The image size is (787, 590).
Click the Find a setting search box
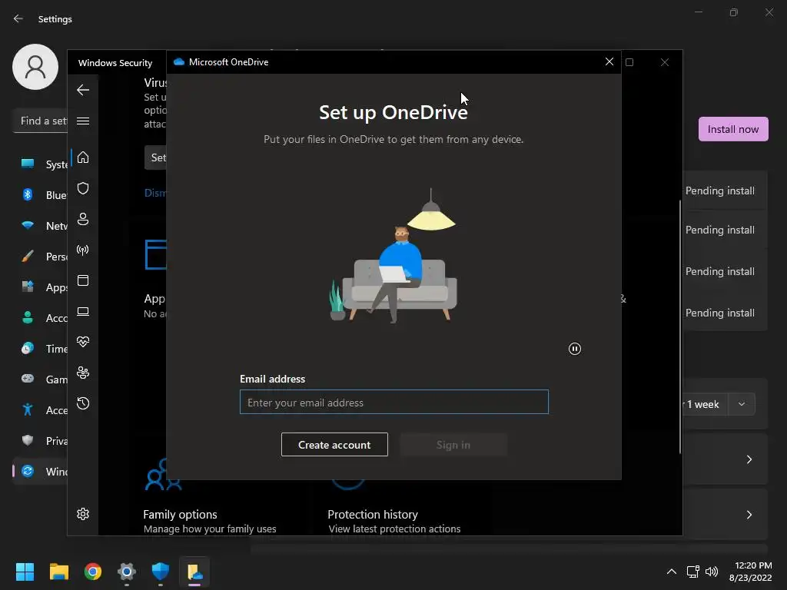pos(40,121)
